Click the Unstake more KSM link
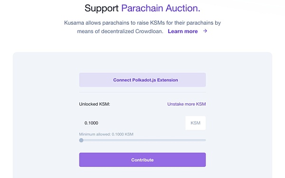285x178 pixels. tap(187, 104)
